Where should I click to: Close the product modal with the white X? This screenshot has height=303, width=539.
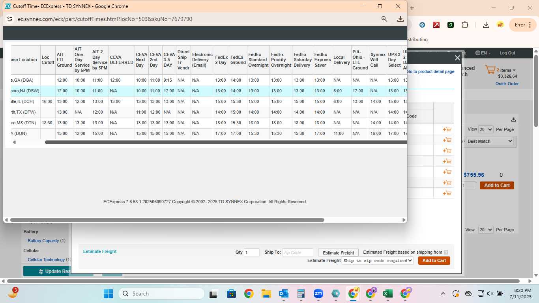coord(457,58)
